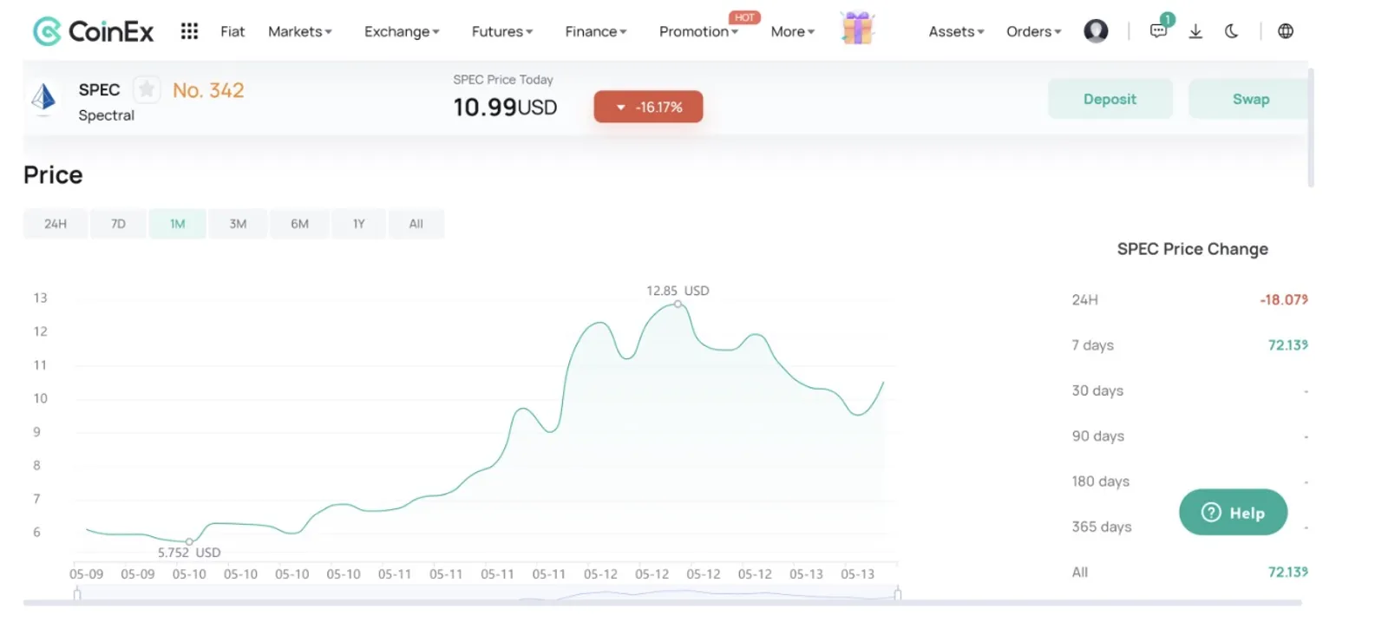Toggle the SPEC favorite star
This screenshot has width=1388, height=629.
tap(147, 89)
